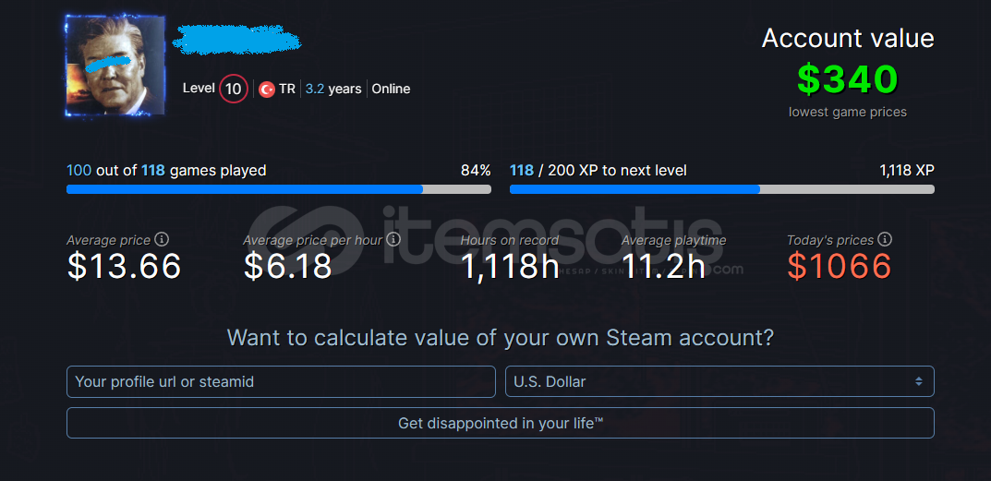Click the profile url or steamid field
The image size is (991, 481).
click(x=281, y=382)
